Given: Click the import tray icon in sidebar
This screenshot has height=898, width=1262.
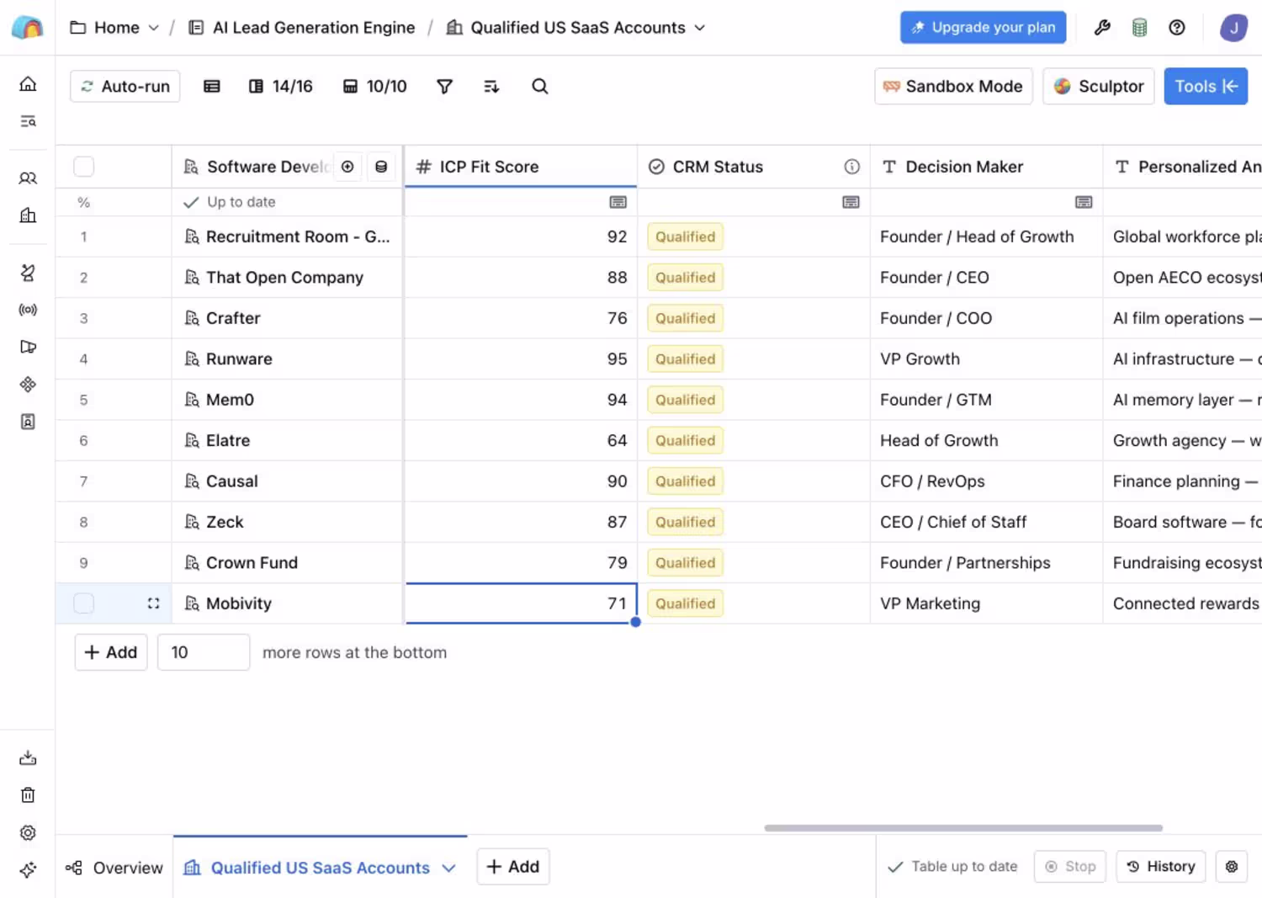Looking at the screenshot, I should click(x=28, y=758).
